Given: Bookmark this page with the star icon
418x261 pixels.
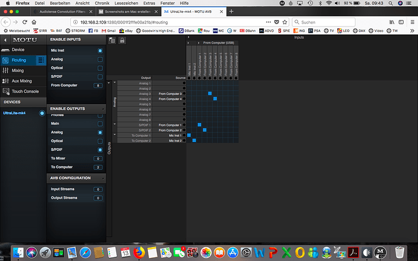Looking at the screenshot, I should [285, 22].
